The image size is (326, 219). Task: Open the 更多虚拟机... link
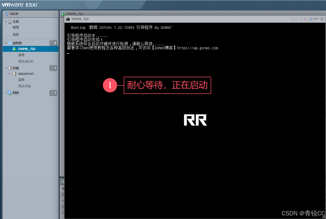28,62
